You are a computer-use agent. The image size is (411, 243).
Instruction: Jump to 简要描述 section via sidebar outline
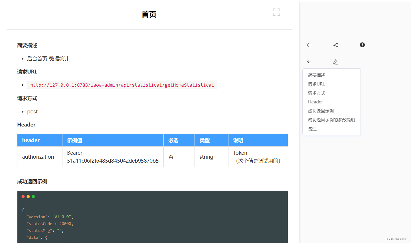coord(316,75)
